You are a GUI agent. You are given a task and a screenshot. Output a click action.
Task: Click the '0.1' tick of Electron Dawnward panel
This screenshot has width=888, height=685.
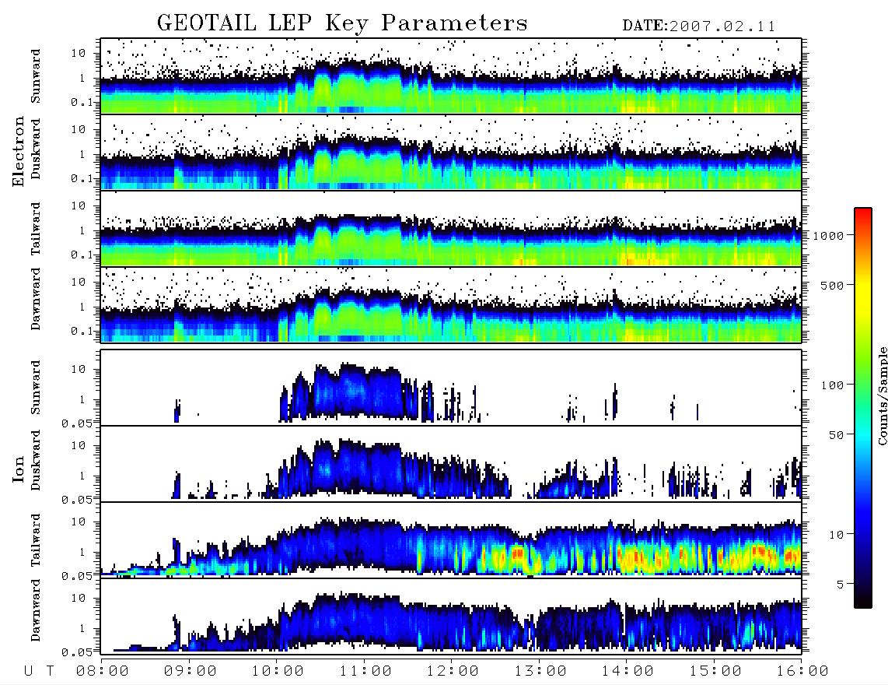pos(81,331)
